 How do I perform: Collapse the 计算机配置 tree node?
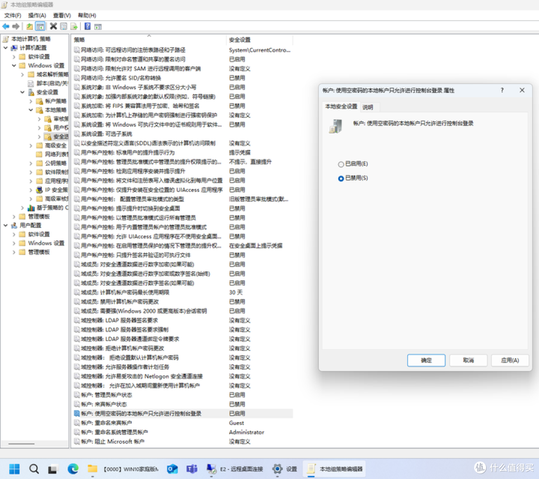5,48
